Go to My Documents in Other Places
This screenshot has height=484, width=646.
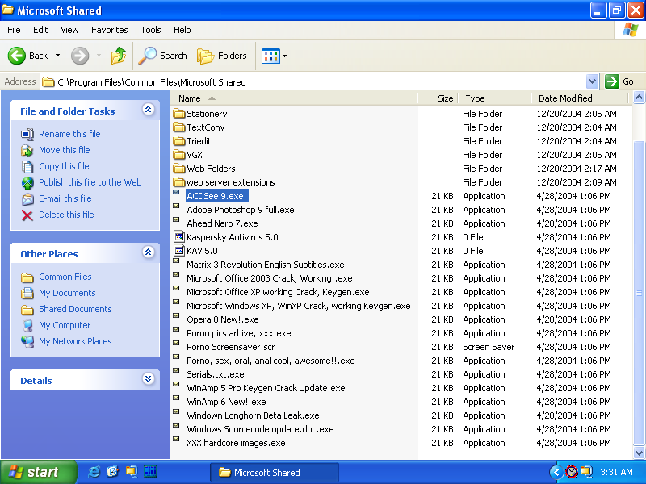coord(67,293)
